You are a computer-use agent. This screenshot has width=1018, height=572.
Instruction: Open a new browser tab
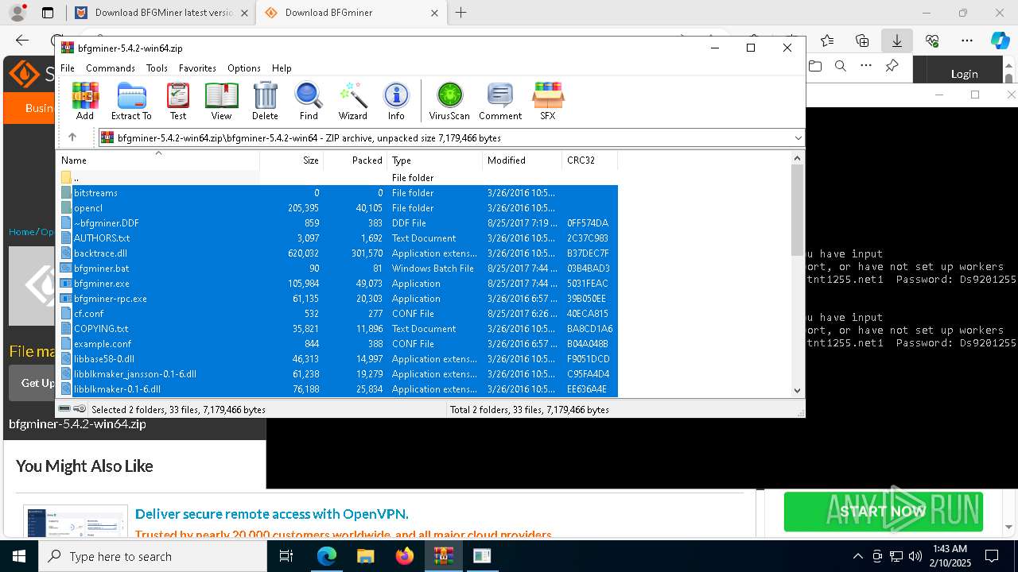[x=461, y=13]
